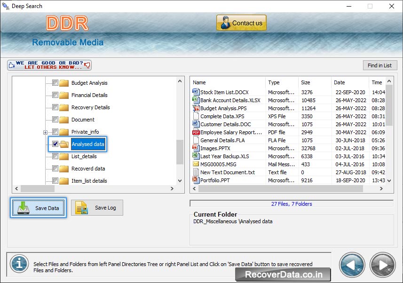Click the PDF icon beside Employee Salary Report

[x=196, y=132]
